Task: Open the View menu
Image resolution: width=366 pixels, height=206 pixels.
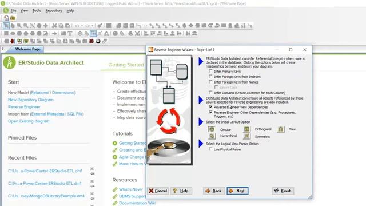Action: pyautogui.click(x=24, y=10)
